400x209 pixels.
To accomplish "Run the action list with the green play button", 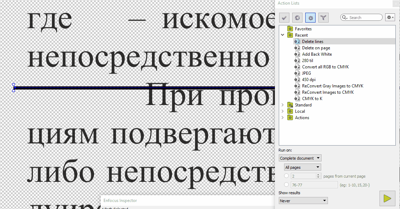I will (x=387, y=198).
